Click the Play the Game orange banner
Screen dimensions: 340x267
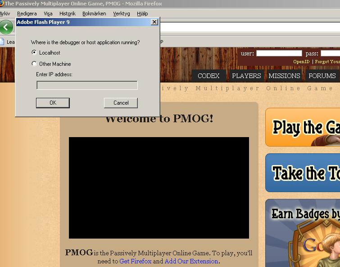(303, 127)
